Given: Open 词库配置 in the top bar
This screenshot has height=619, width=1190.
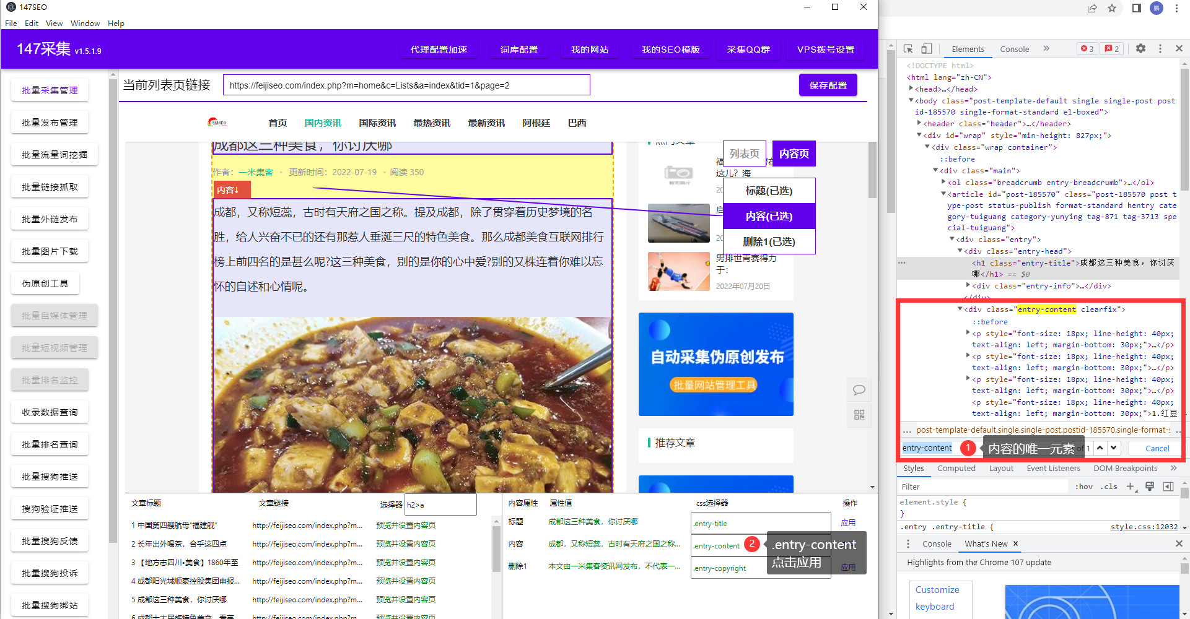Looking at the screenshot, I should pyautogui.click(x=518, y=50).
